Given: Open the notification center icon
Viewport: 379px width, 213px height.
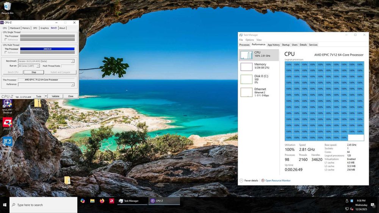Looking at the screenshot, I should (373, 205).
